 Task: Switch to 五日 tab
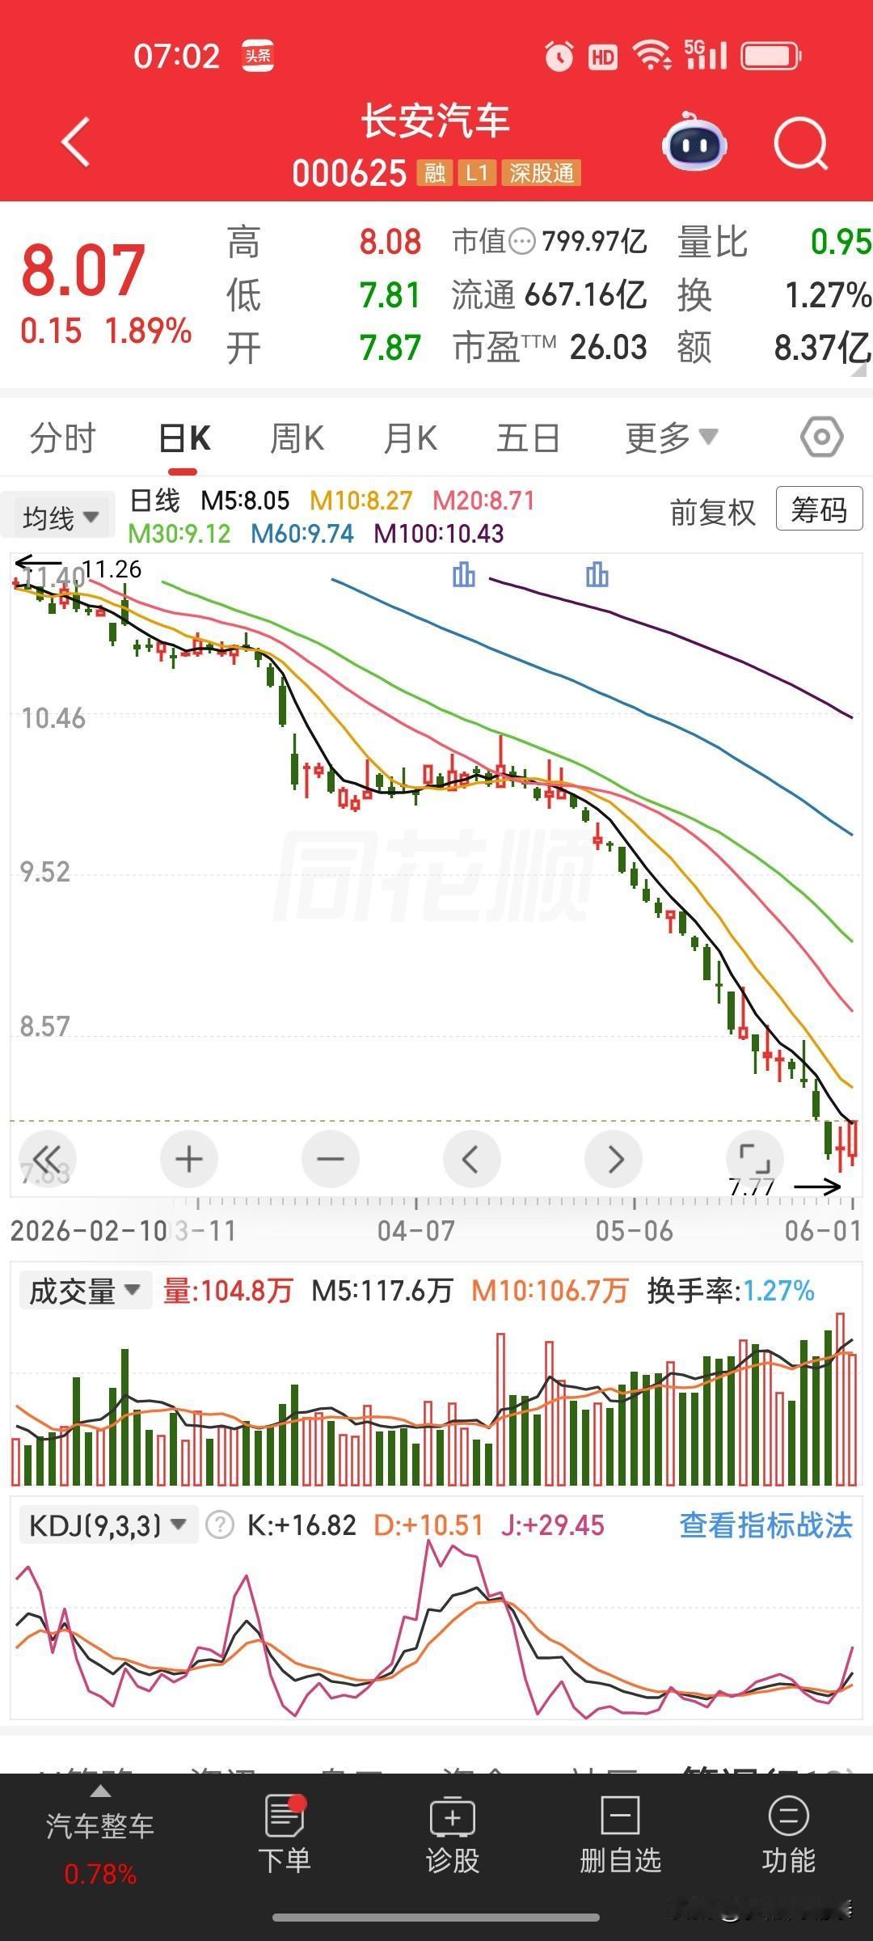coord(528,438)
